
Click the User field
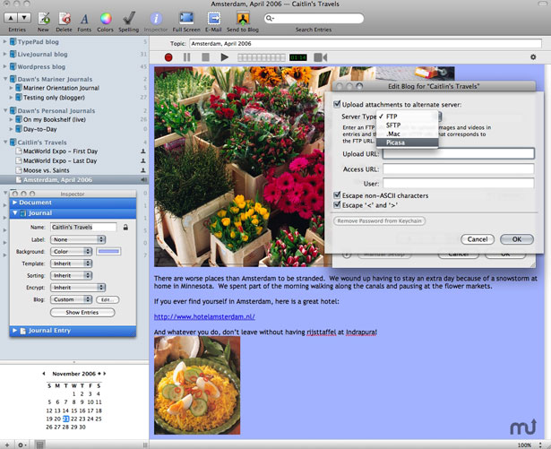click(x=459, y=183)
